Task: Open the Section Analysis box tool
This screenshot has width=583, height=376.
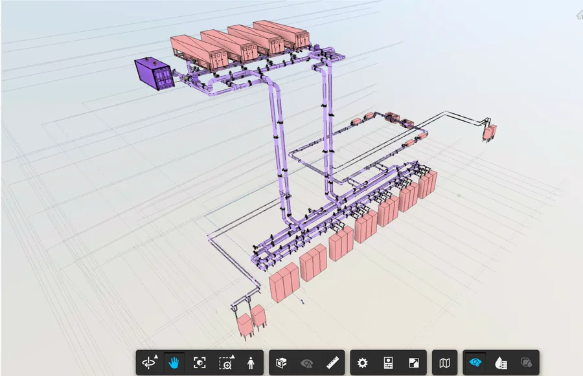Action: coord(282,362)
